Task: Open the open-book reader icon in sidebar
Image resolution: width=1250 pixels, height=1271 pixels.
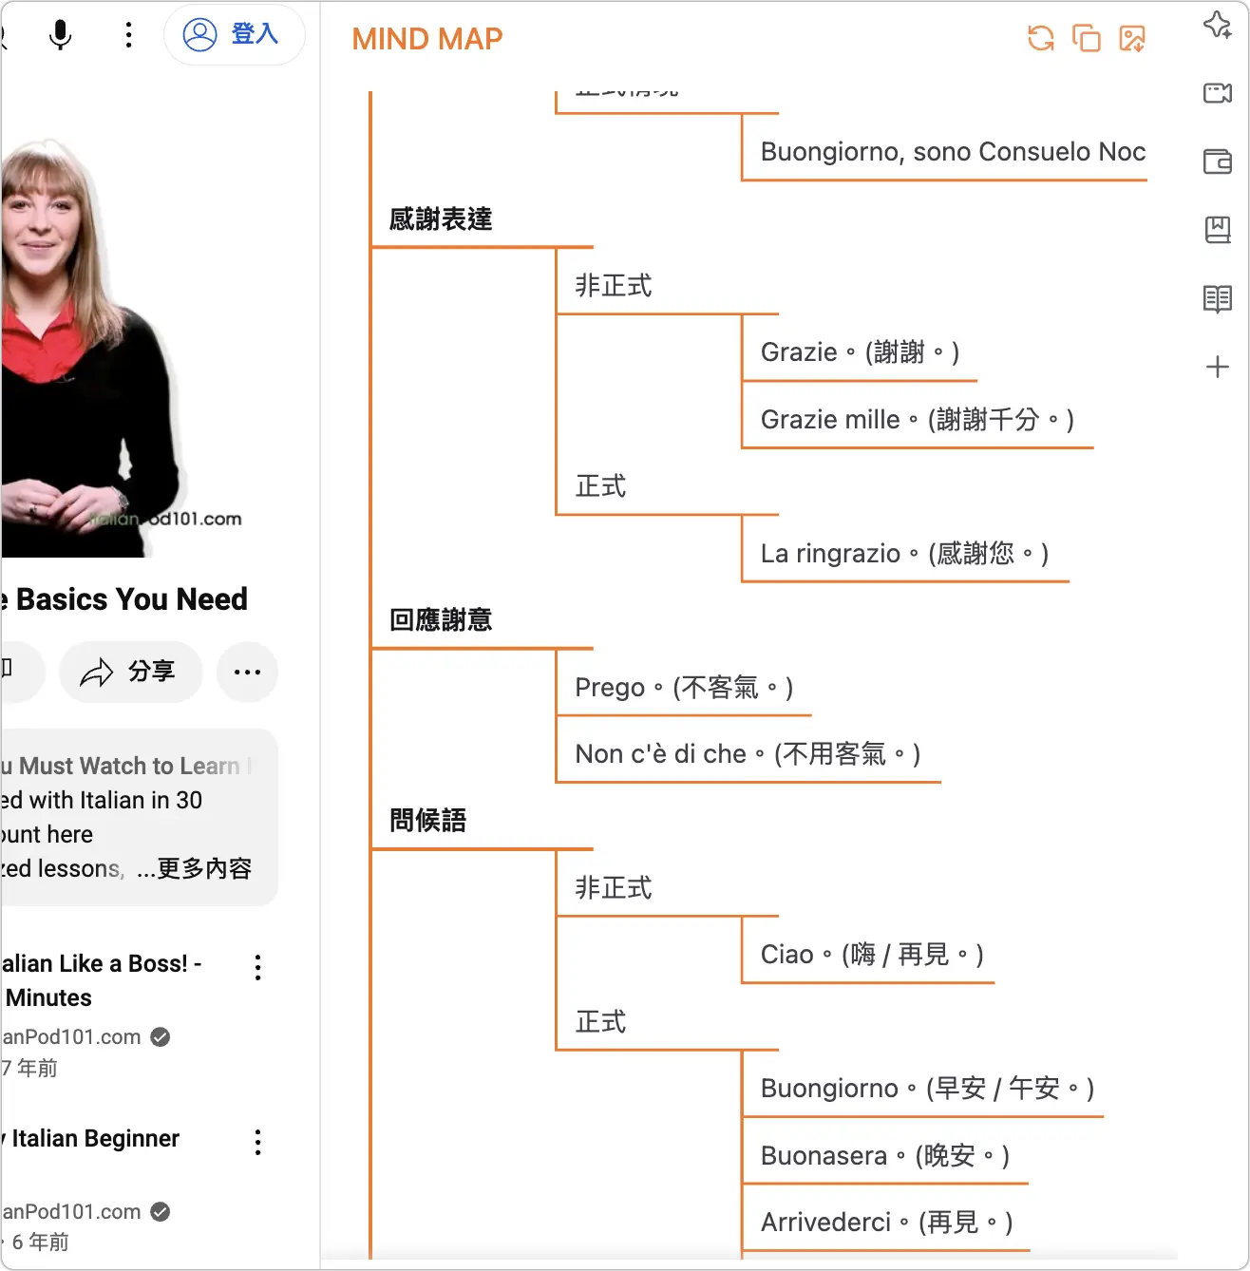Action: point(1218,298)
